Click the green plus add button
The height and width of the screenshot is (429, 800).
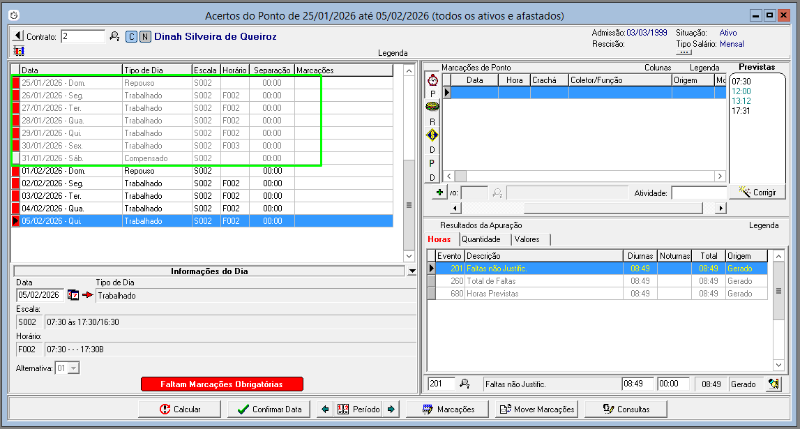[439, 192]
